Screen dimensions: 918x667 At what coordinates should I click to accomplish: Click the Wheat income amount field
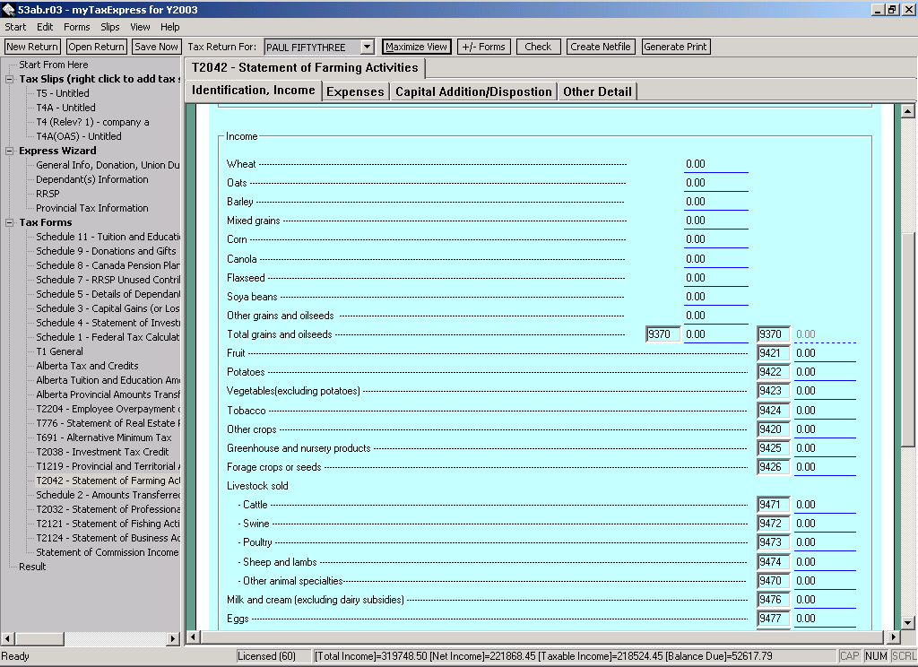[x=714, y=164]
